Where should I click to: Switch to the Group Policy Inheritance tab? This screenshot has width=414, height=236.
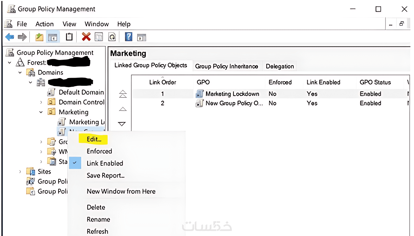click(x=227, y=66)
